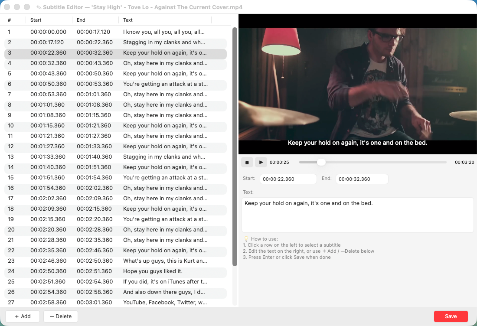Select subtitle row 2 starting 00:00:17.120
The width and height of the screenshot is (477, 326).
(116, 42)
